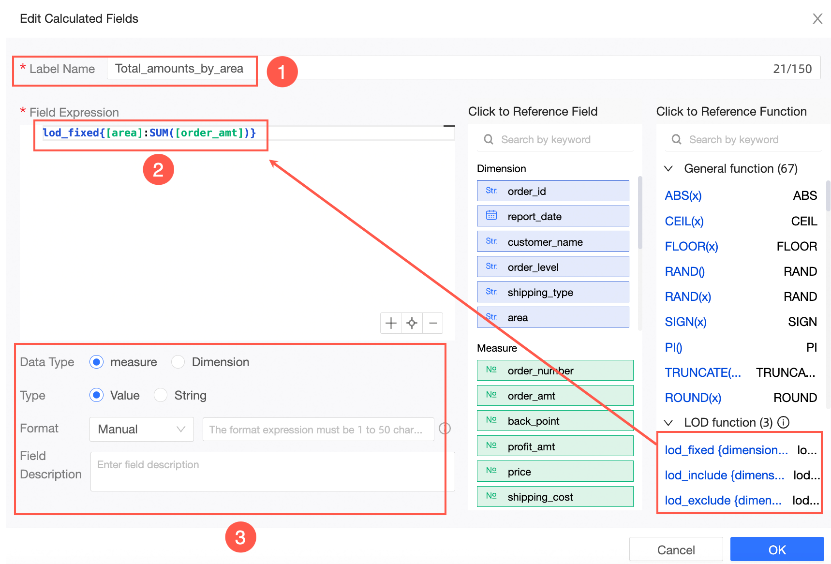This screenshot has width=831, height=564.
Task: Click the calendar icon of report_date
Action: pos(491,215)
